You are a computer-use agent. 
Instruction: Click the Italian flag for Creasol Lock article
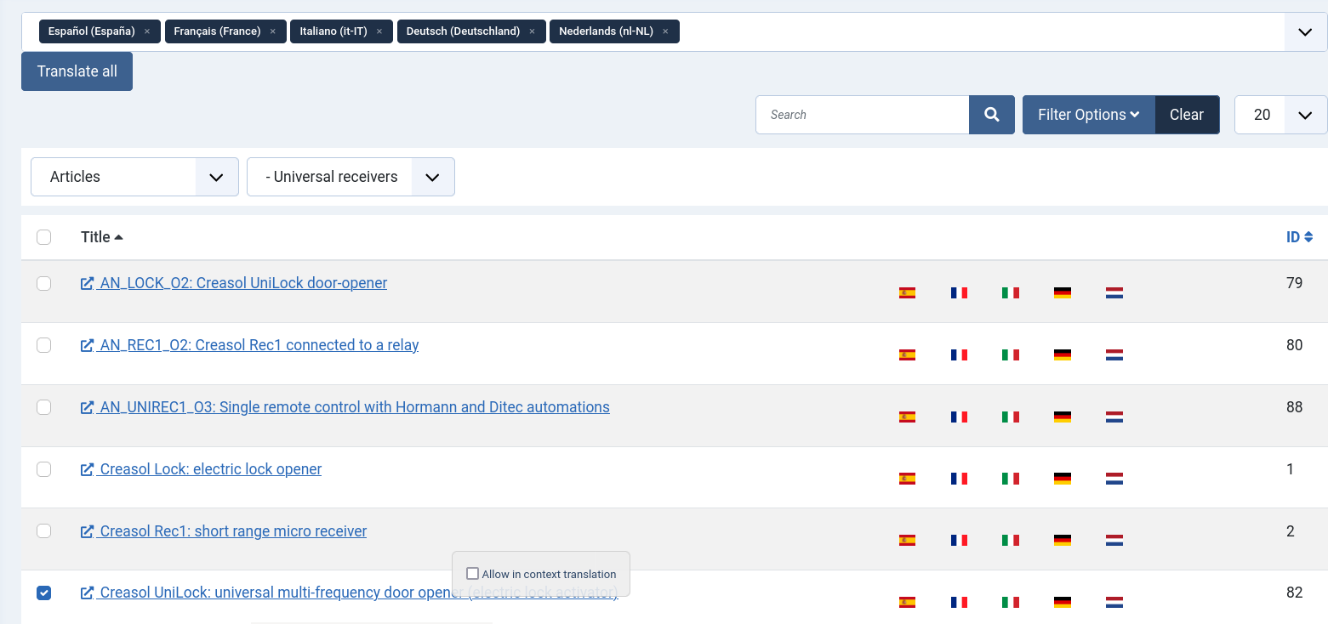coord(1010,479)
